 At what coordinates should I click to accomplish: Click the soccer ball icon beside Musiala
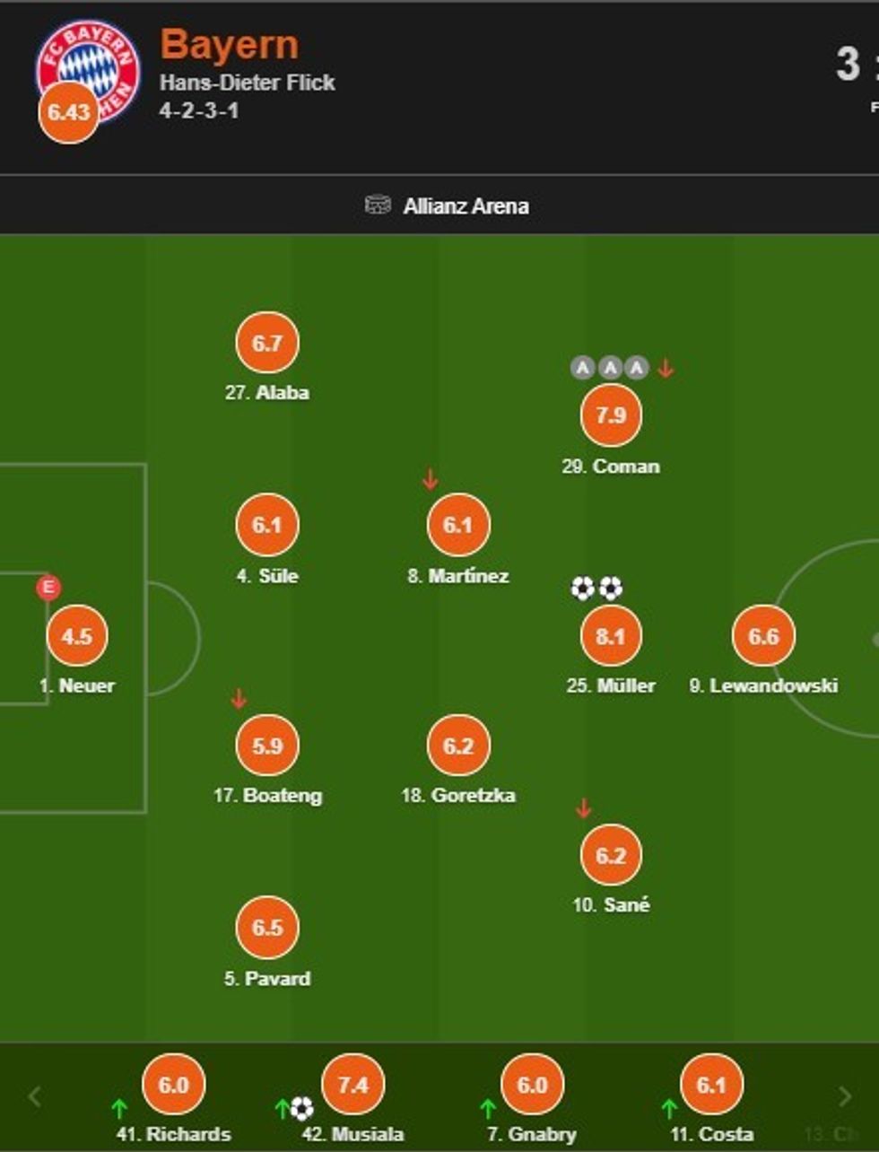(302, 1110)
